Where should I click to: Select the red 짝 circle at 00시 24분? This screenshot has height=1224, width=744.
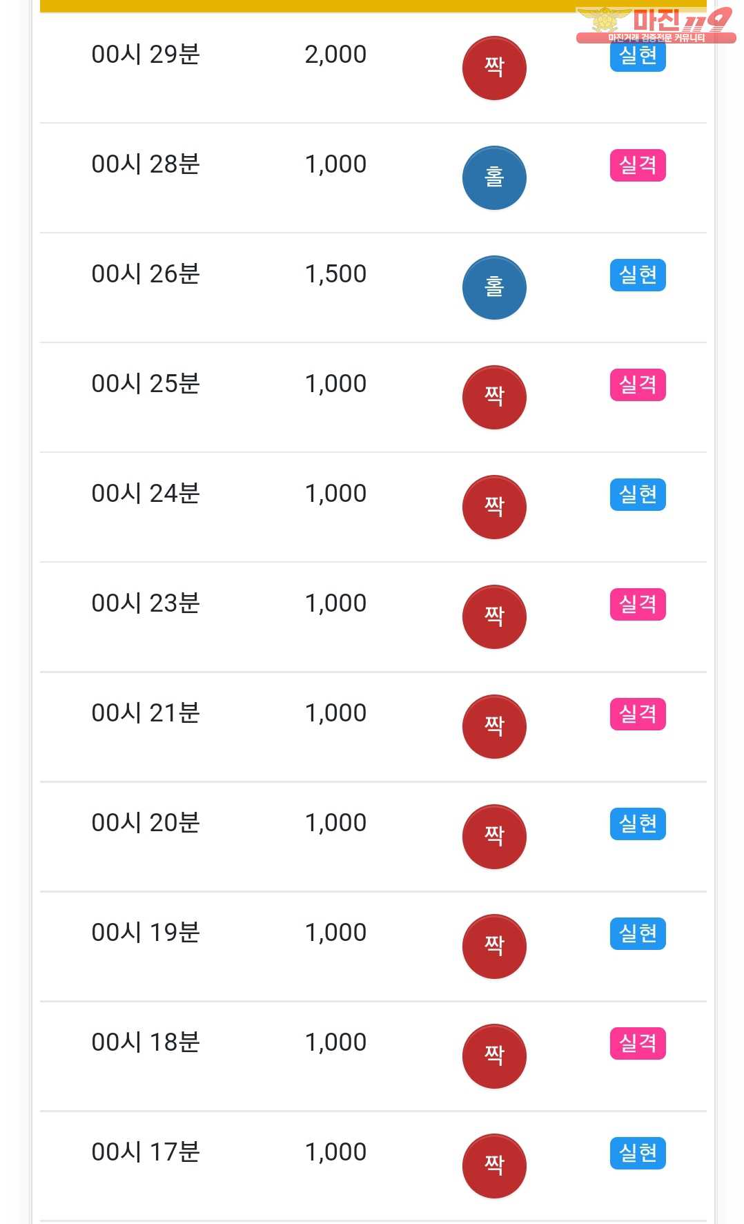[x=494, y=507]
